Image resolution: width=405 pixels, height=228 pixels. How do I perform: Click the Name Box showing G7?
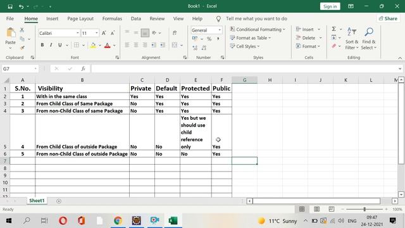pos(20,69)
